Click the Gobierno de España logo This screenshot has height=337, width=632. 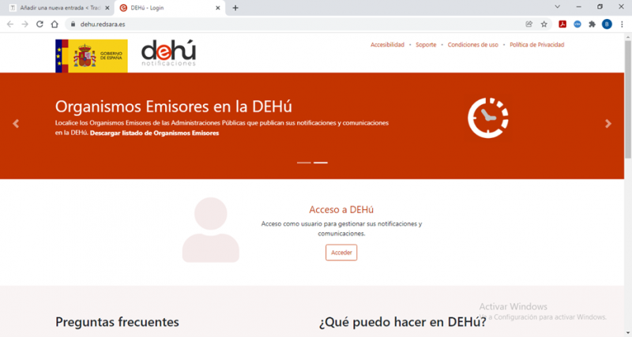[92, 56]
